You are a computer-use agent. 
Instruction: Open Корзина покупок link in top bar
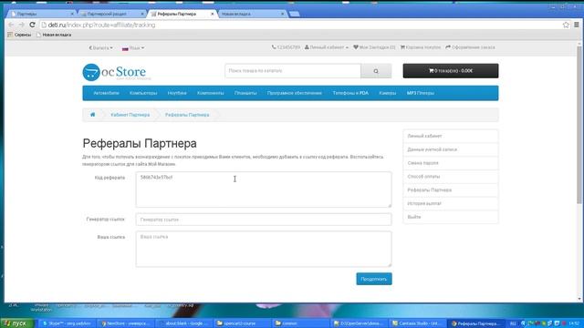[421, 47]
